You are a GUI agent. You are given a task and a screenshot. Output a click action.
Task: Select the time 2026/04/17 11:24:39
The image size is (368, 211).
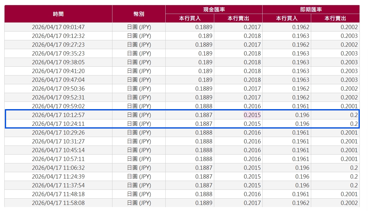point(58,176)
